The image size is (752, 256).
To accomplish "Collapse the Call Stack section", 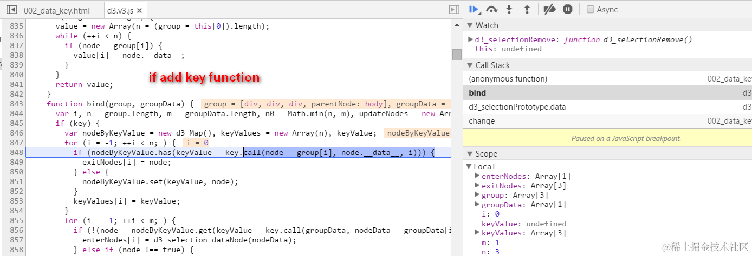I will click(470, 65).
